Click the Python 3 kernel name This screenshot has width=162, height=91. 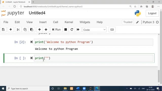(148, 22)
